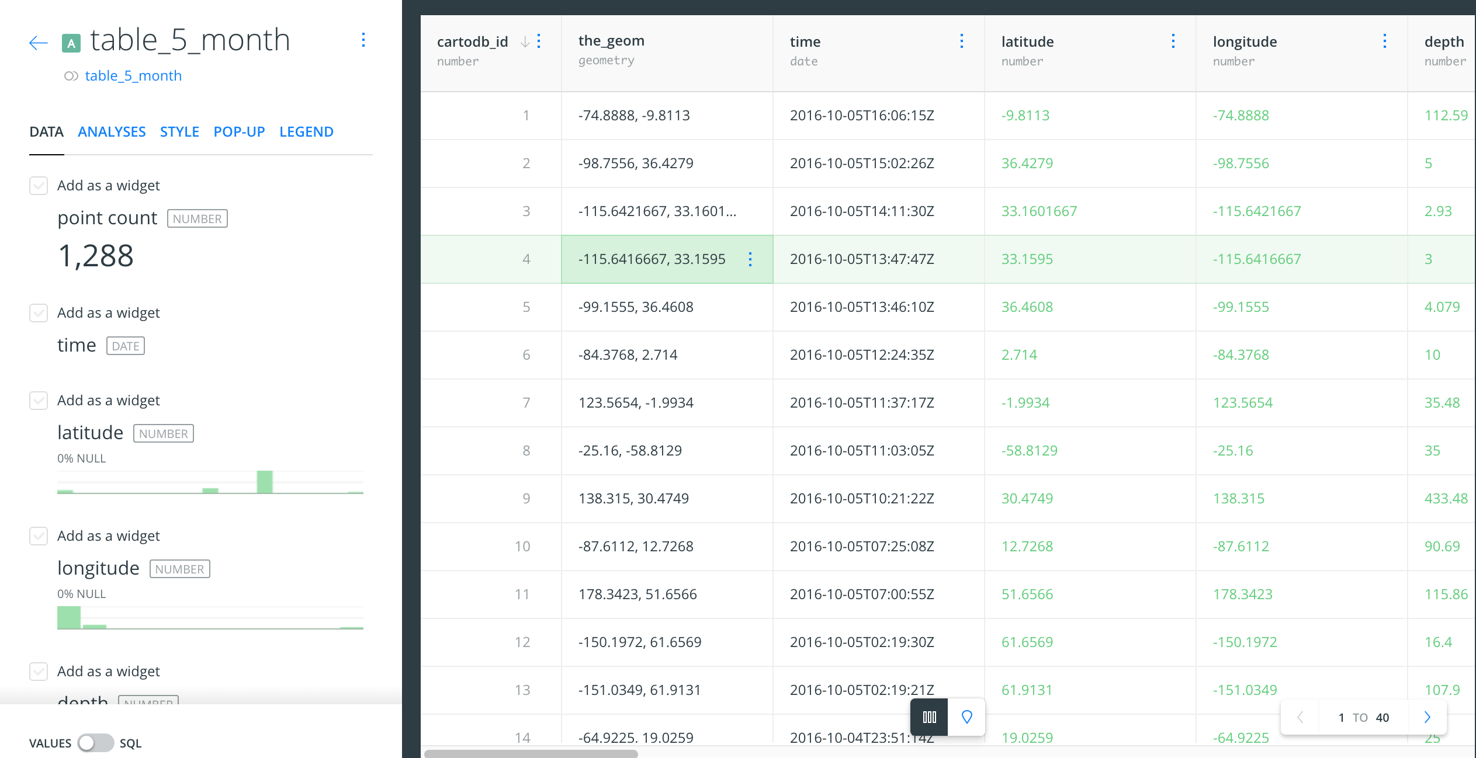Open time column options menu
Image resolution: width=1476 pixels, height=758 pixels.
coord(962,41)
